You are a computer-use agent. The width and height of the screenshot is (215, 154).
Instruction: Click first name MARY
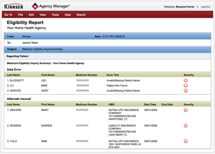click(x=45, y=110)
